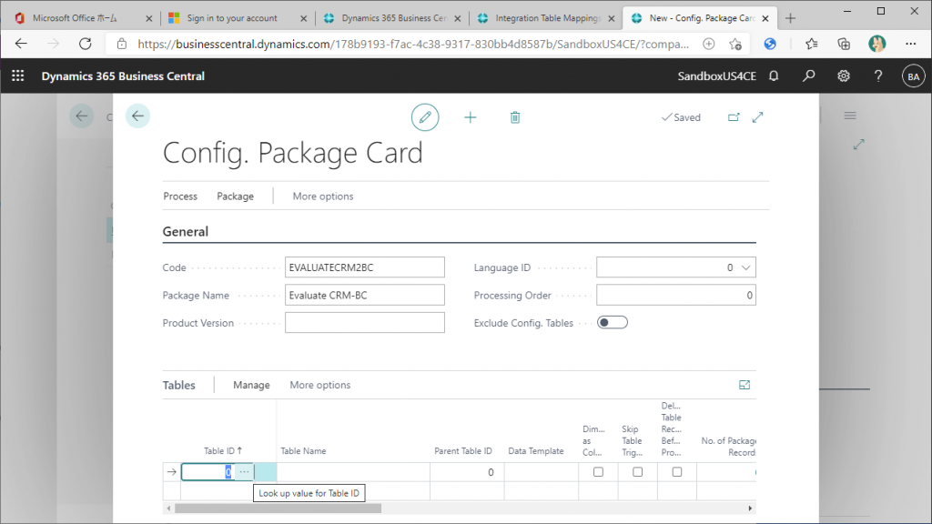
Task: Add this page to favorites
Action: (735, 44)
